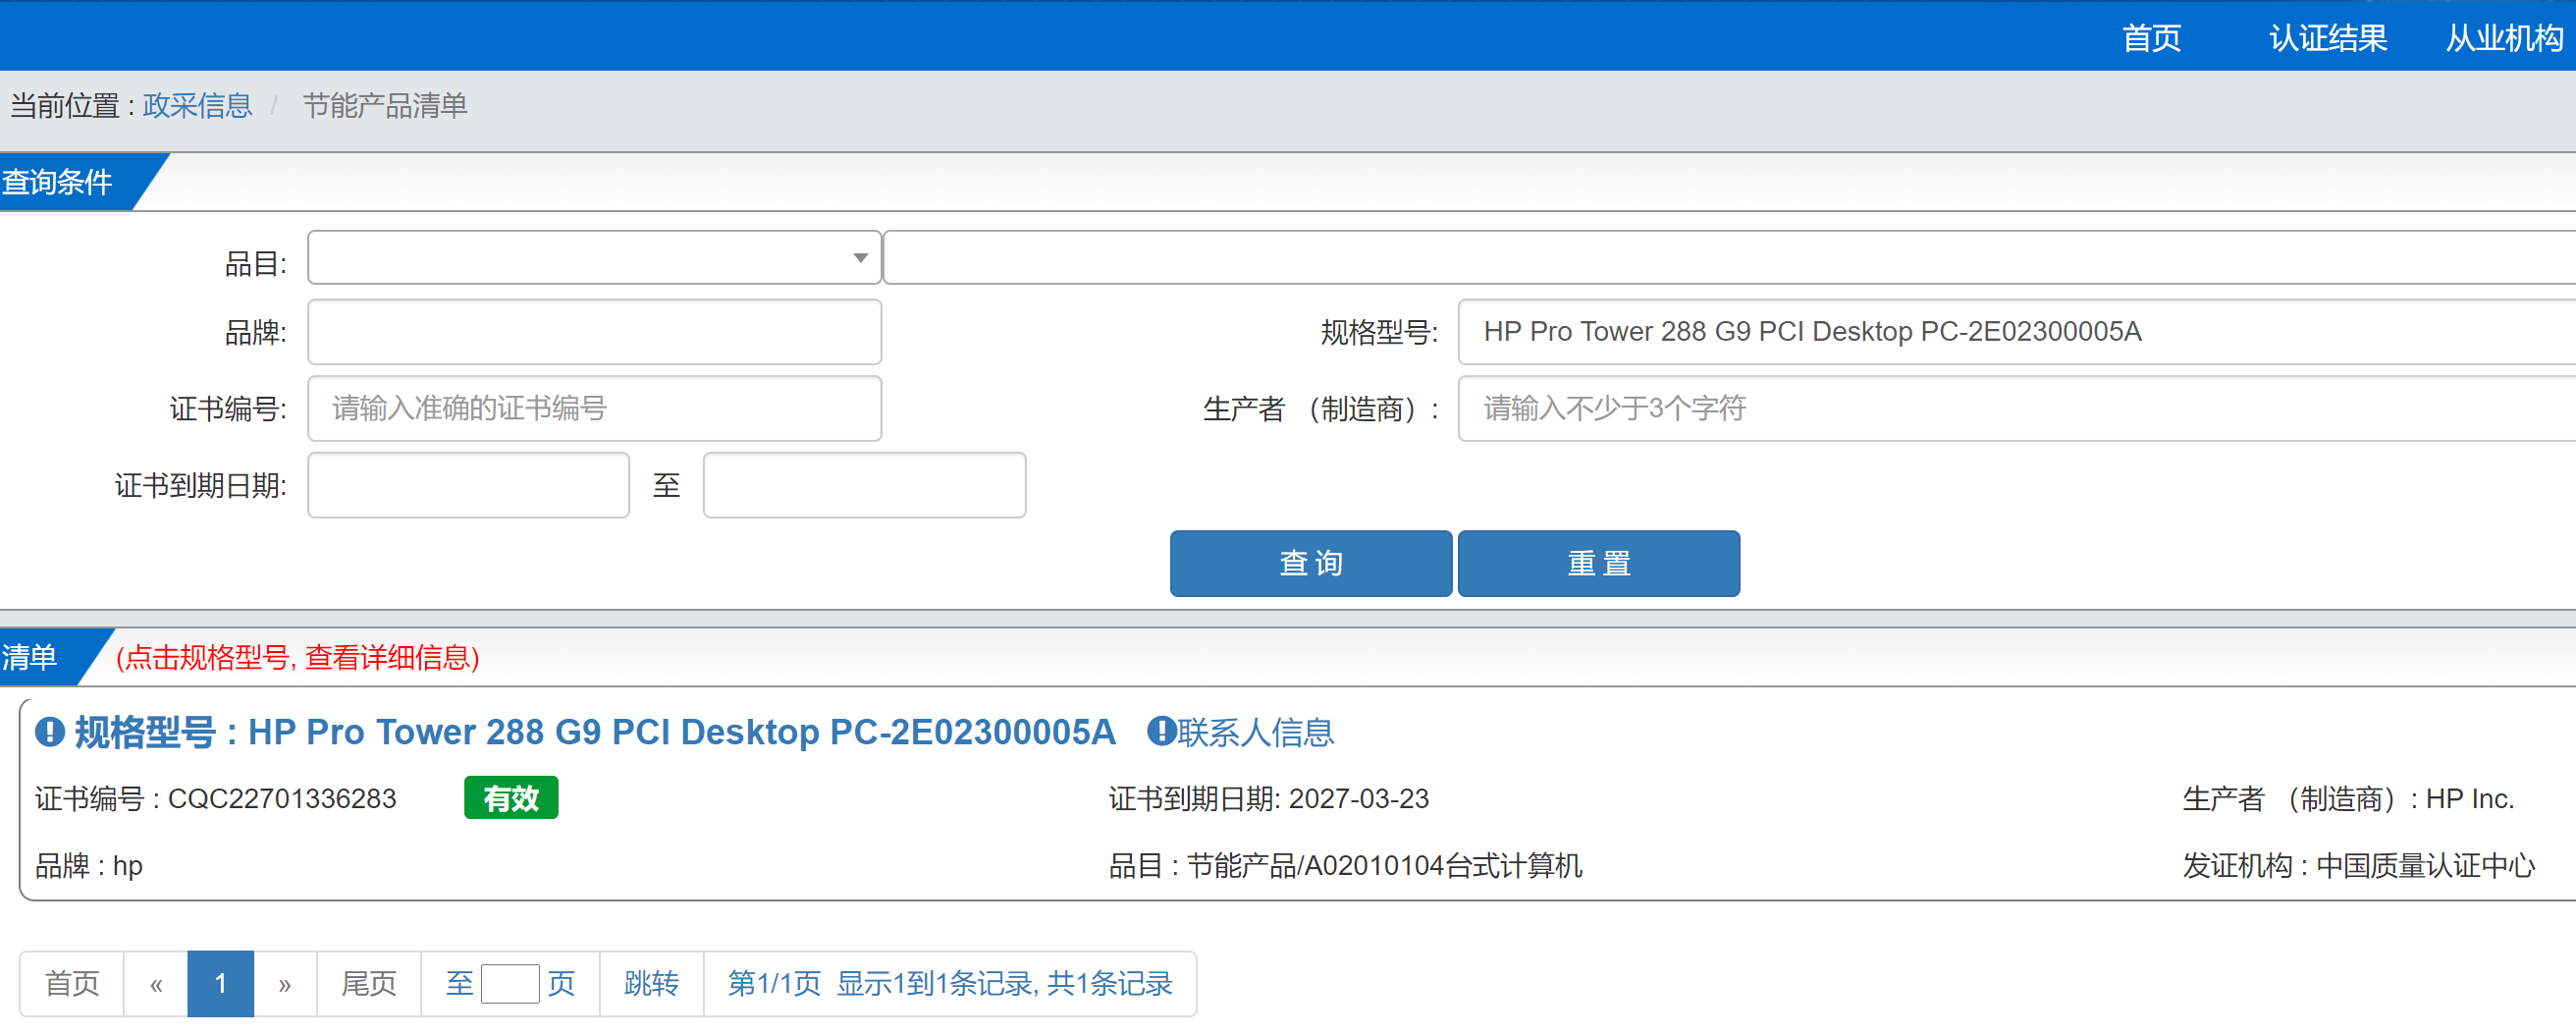
Task: Click the 品牌 : hp text
Action: click(89, 866)
